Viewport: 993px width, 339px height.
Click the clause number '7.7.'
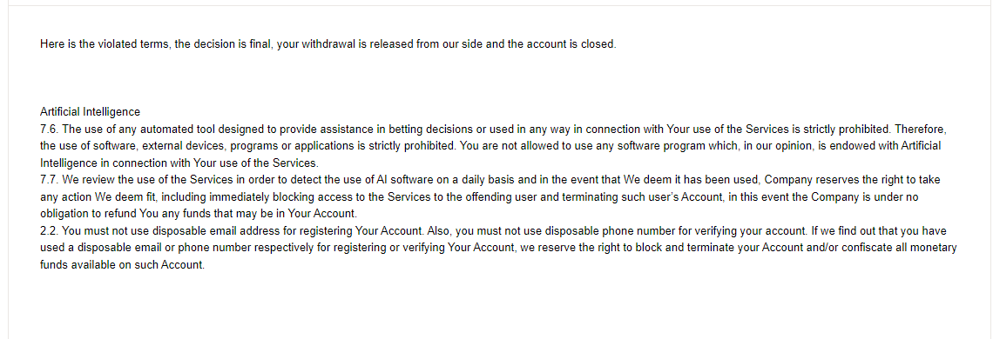click(x=49, y=180)
